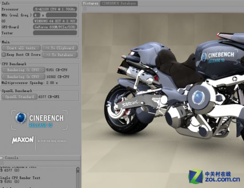Select the 5151 CB-CPU score text

coord(57,70)
